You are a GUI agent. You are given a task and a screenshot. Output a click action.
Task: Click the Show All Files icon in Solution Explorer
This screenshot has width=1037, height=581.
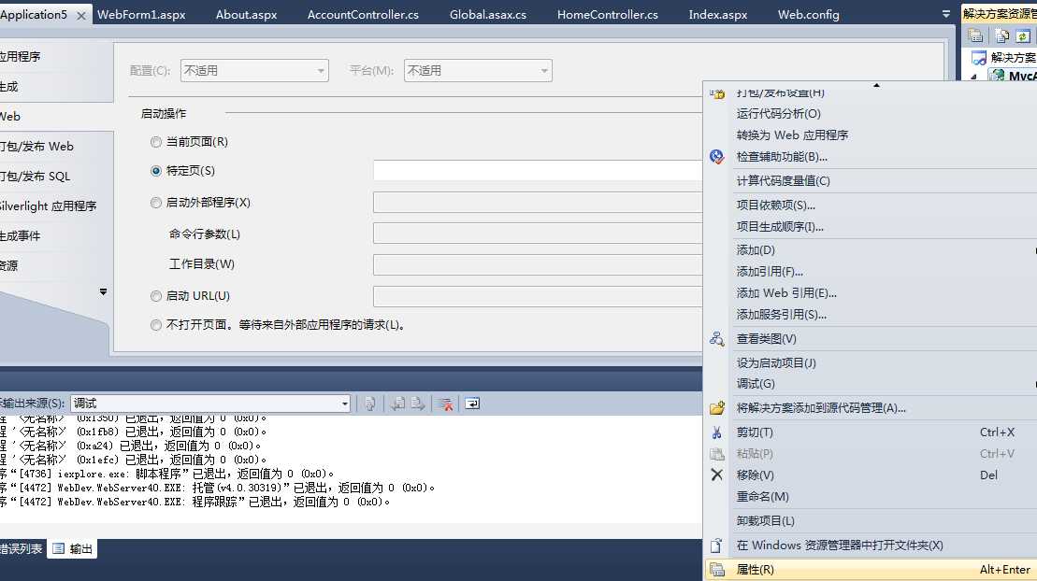point(1002,35)
